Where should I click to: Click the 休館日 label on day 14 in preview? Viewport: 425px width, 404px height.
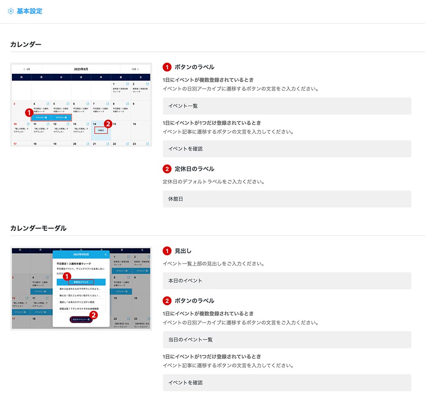tap(101, 130)
